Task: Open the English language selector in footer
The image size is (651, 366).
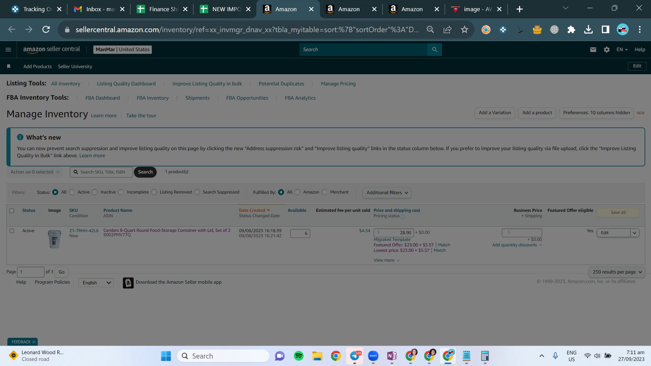Action: tap(96, 283)
